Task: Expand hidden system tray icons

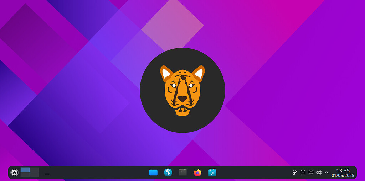Action: [x=327, y=172]
